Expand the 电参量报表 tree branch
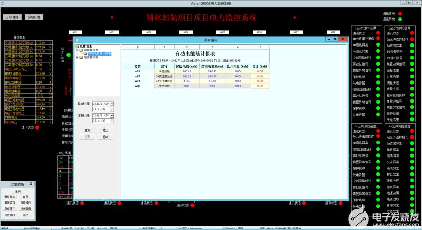 [77, 57]
